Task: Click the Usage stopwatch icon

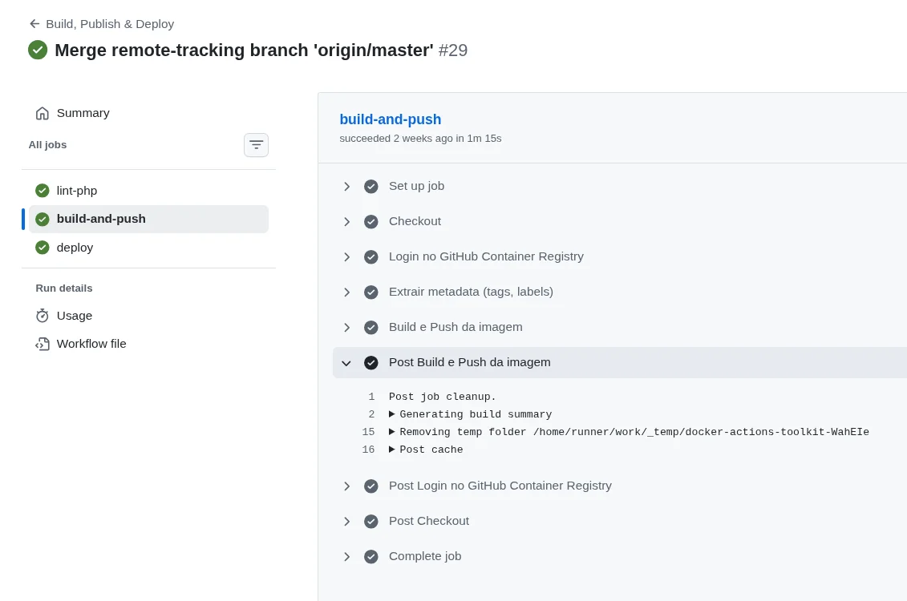Action: [x=43, y=316]
